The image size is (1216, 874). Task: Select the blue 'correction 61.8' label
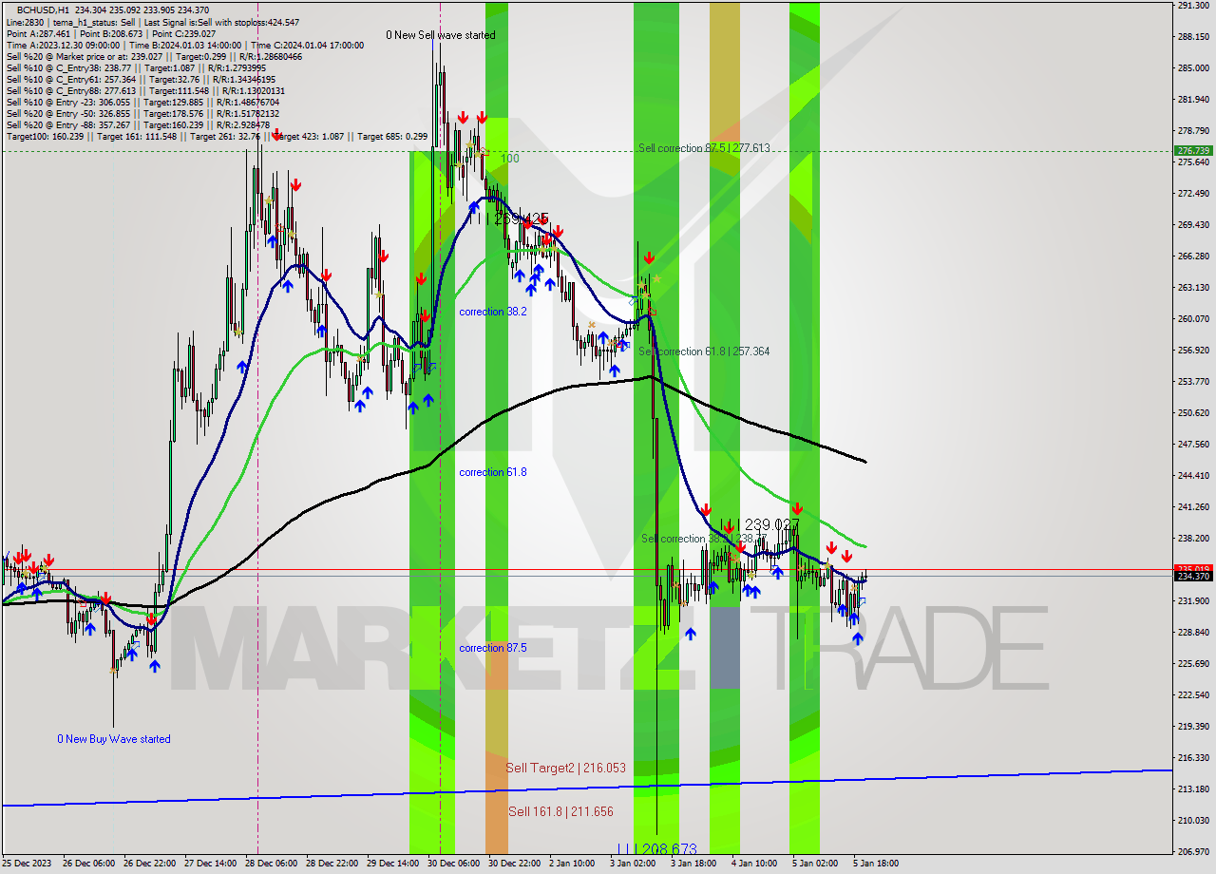point(492,472)
